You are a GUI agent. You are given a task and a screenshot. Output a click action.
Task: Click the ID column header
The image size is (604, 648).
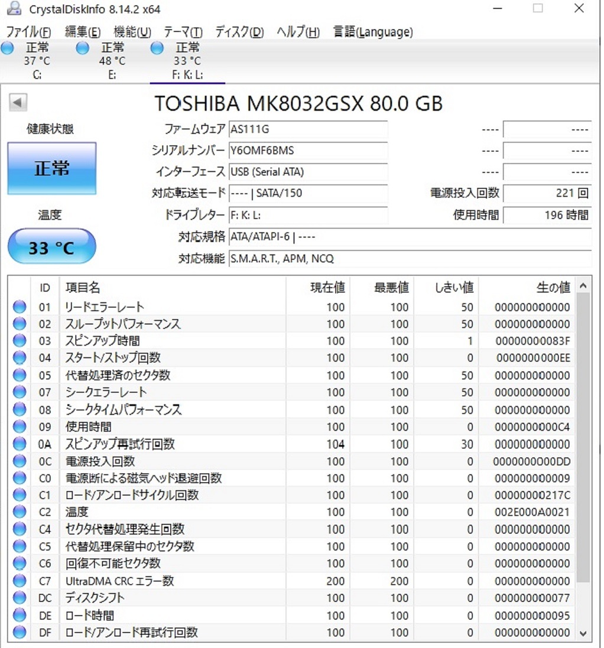45,287
